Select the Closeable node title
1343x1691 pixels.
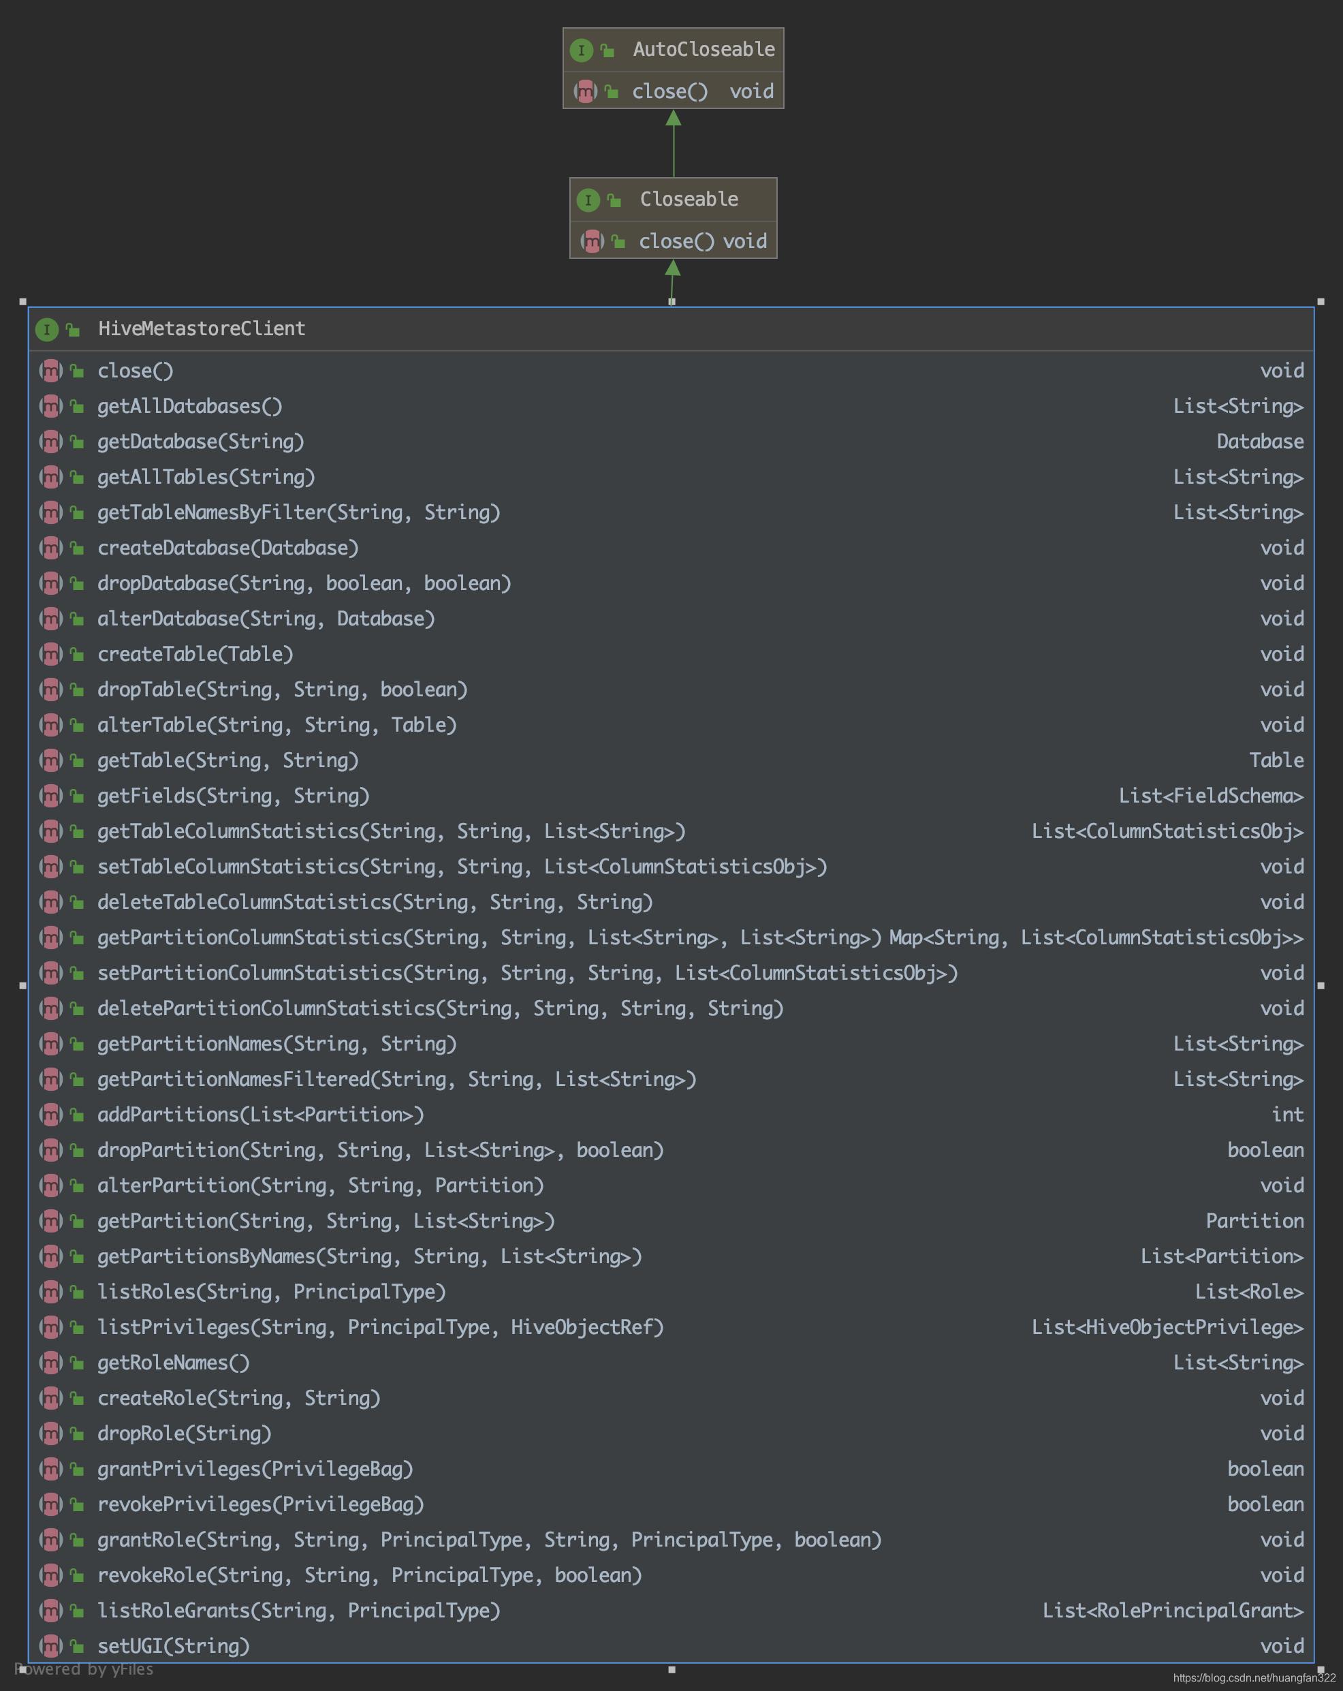point(689,199)
